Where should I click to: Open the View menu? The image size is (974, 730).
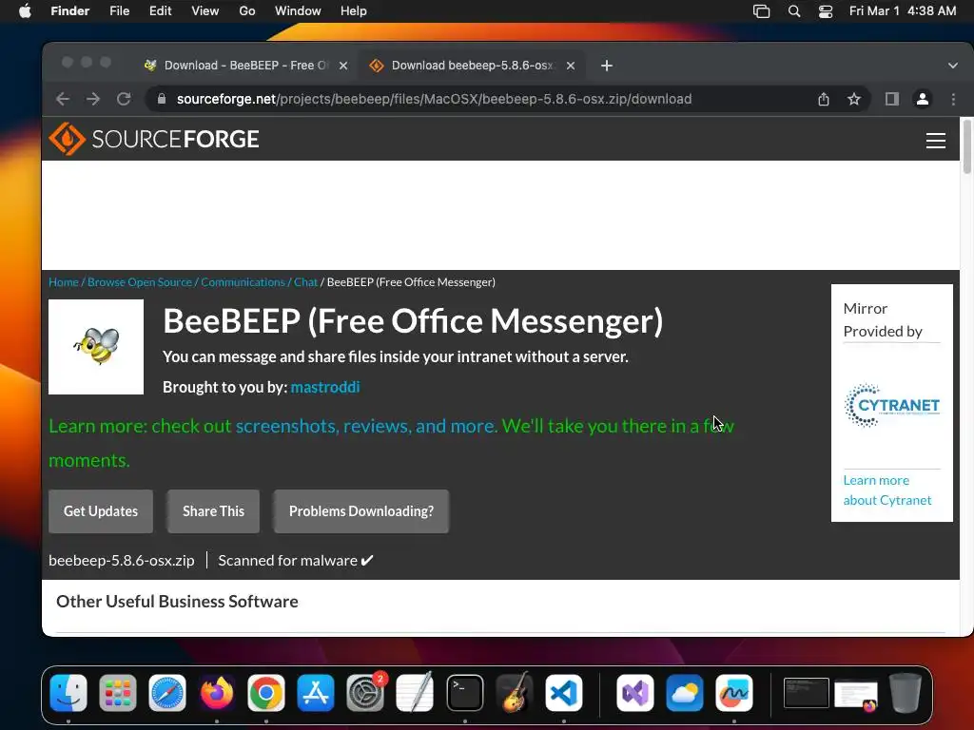(205, 11)
